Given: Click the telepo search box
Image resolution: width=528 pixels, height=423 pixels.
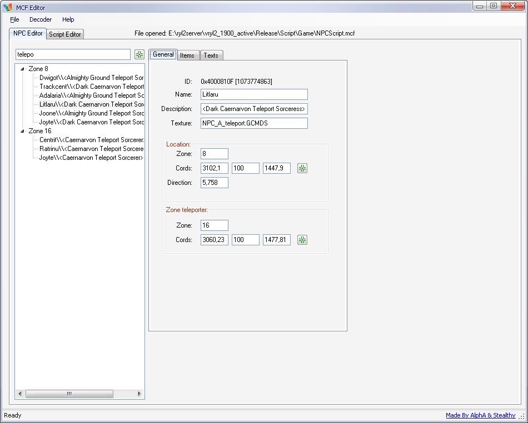Looking at the screenshot, I should click(x=73, y=54).
